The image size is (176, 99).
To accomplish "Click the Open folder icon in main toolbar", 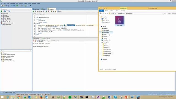I will coord(4,5).
